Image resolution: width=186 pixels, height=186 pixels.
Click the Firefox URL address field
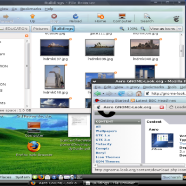point(165,93)
